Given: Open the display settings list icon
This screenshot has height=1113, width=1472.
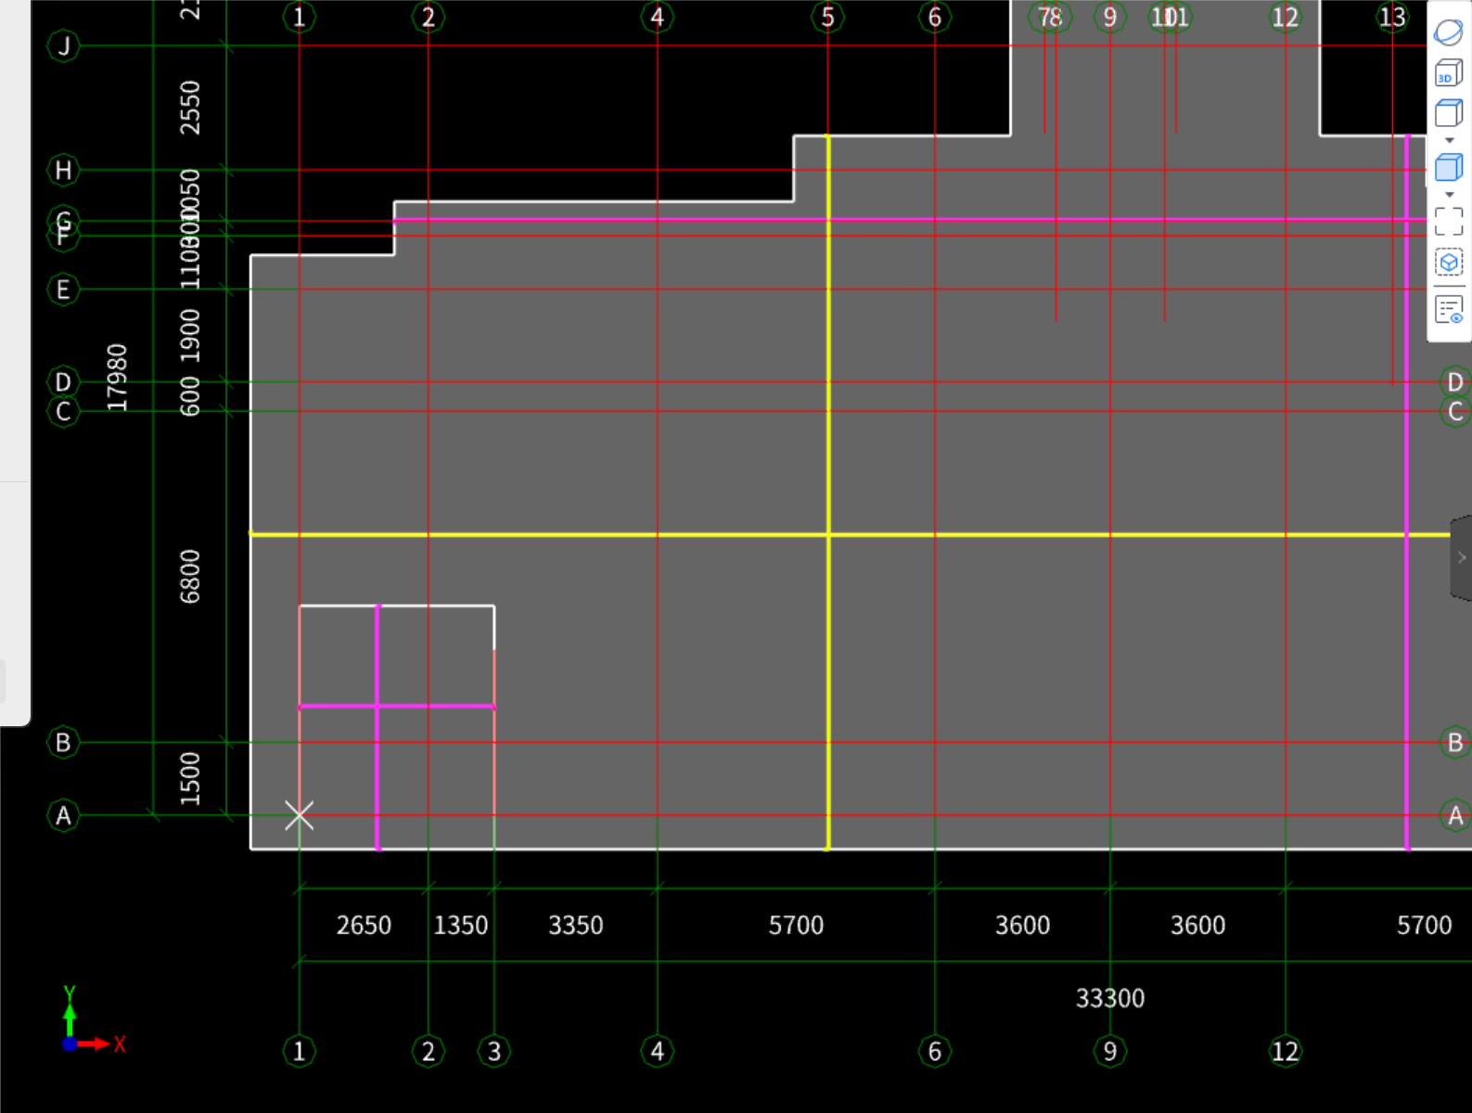Looking at the screenshot, I should [1449, 310].
